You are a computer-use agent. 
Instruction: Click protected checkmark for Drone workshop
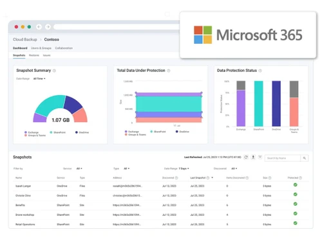(x=296, y=213)
